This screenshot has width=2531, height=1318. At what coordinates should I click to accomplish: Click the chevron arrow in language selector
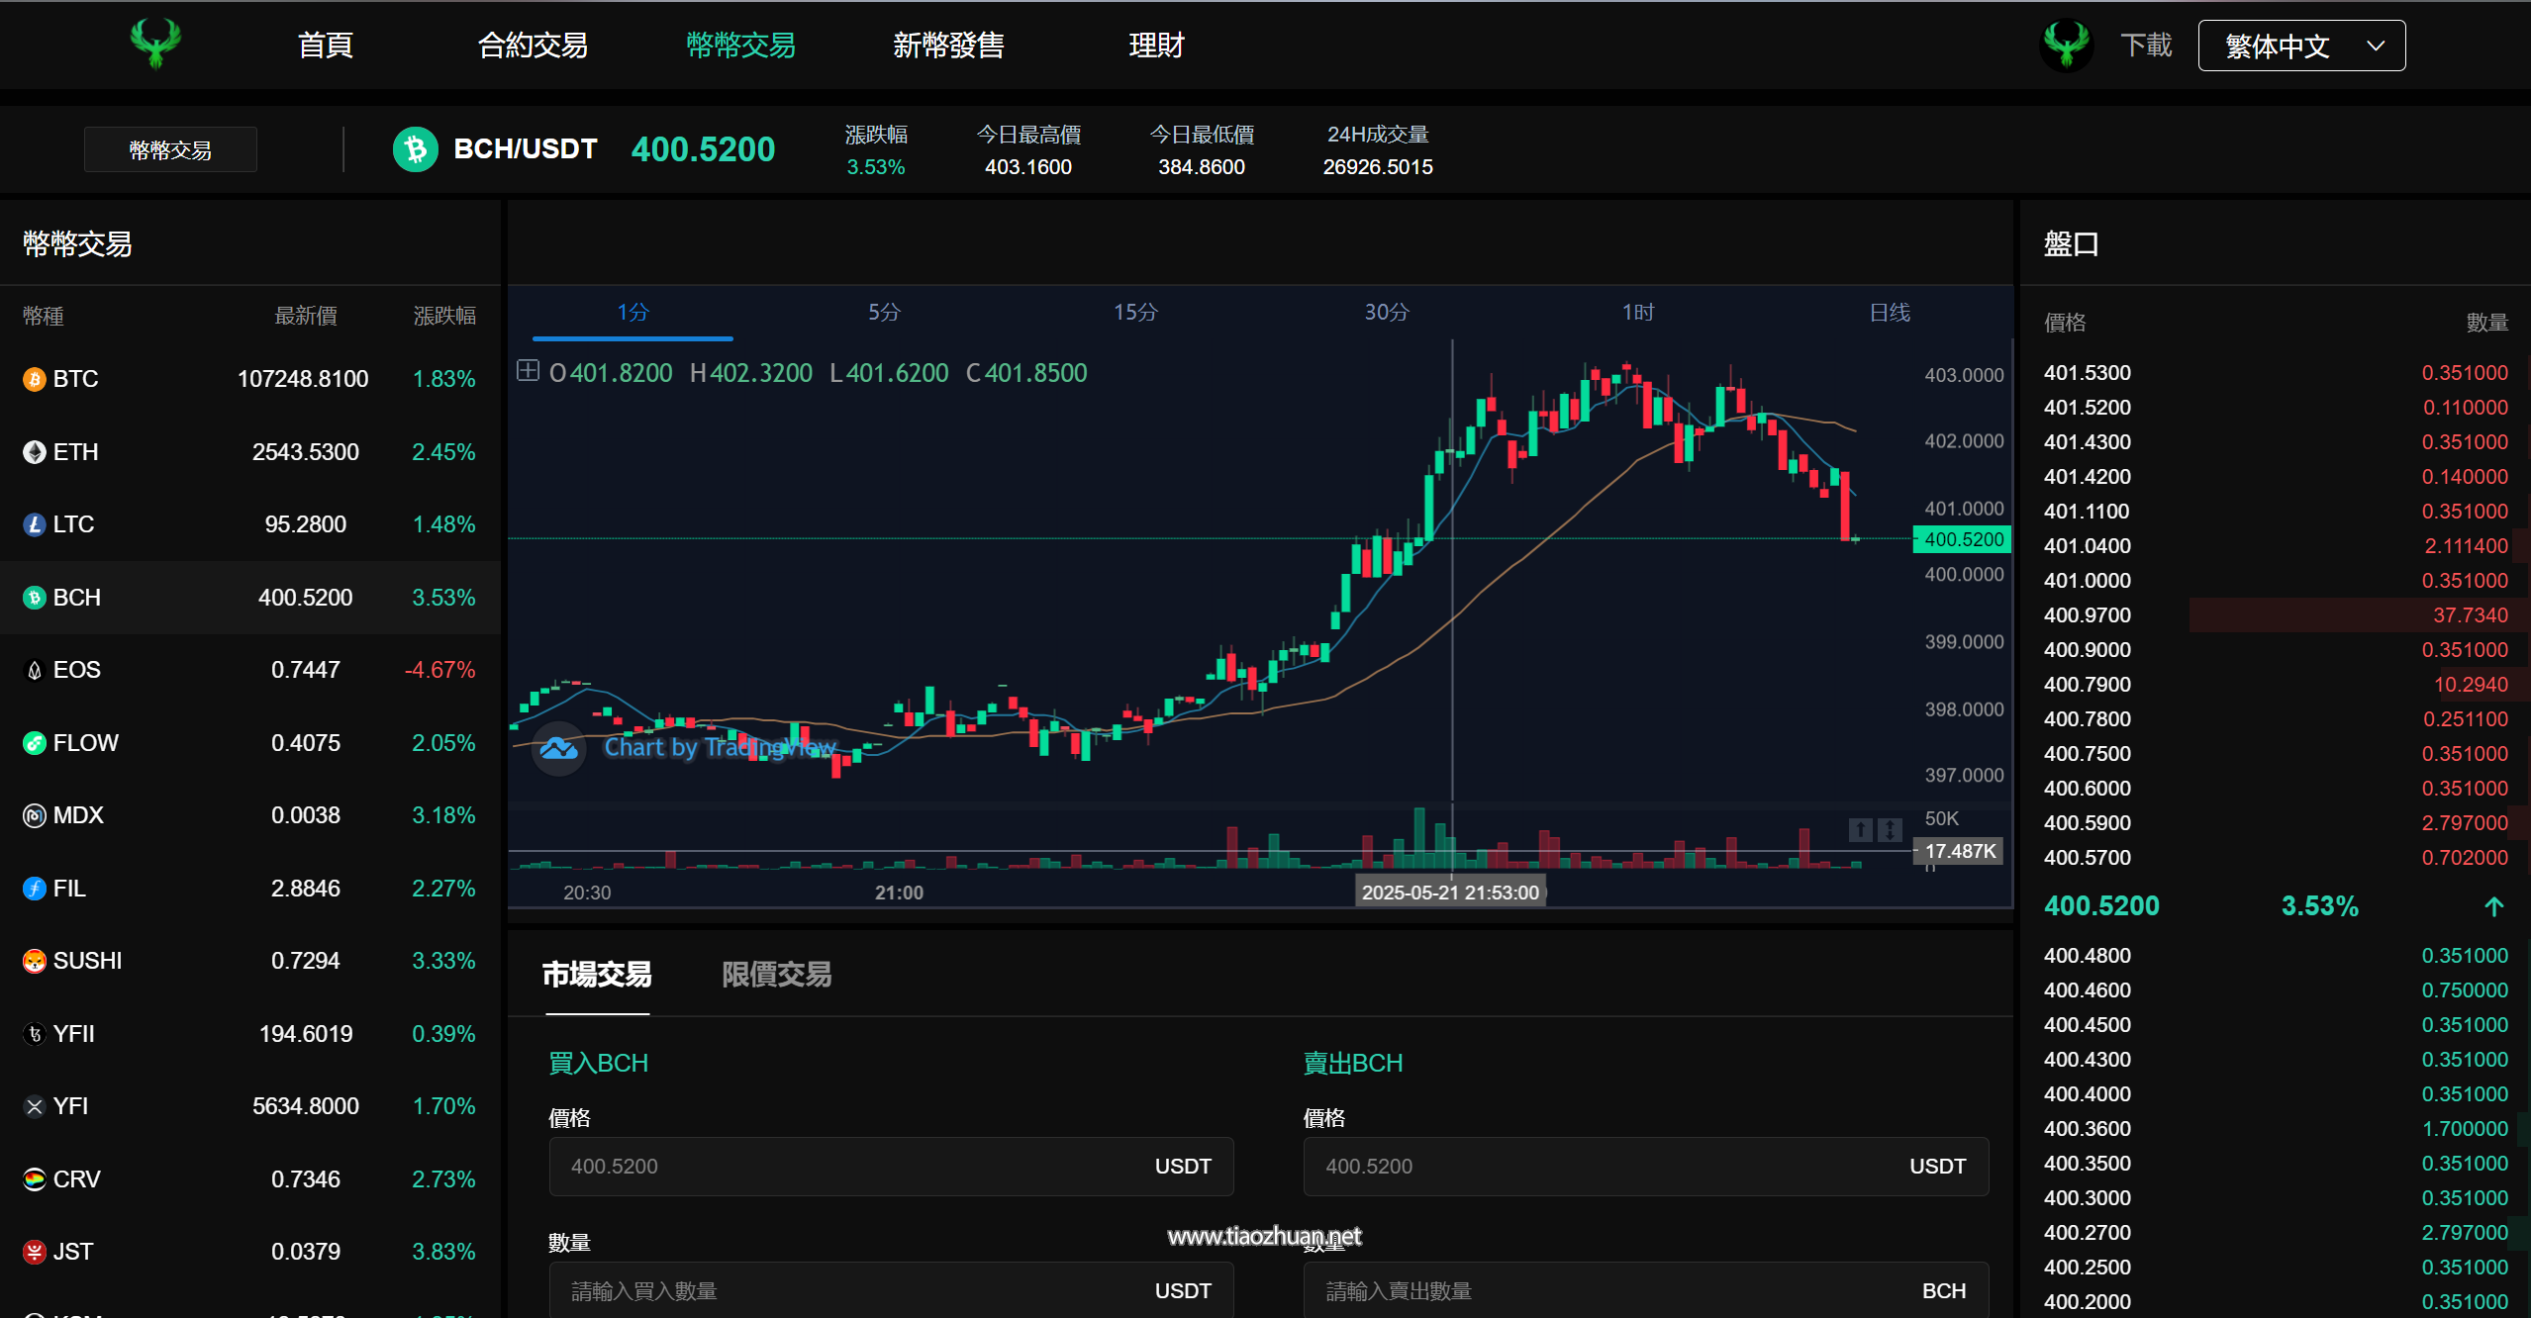coord(2376,46)
